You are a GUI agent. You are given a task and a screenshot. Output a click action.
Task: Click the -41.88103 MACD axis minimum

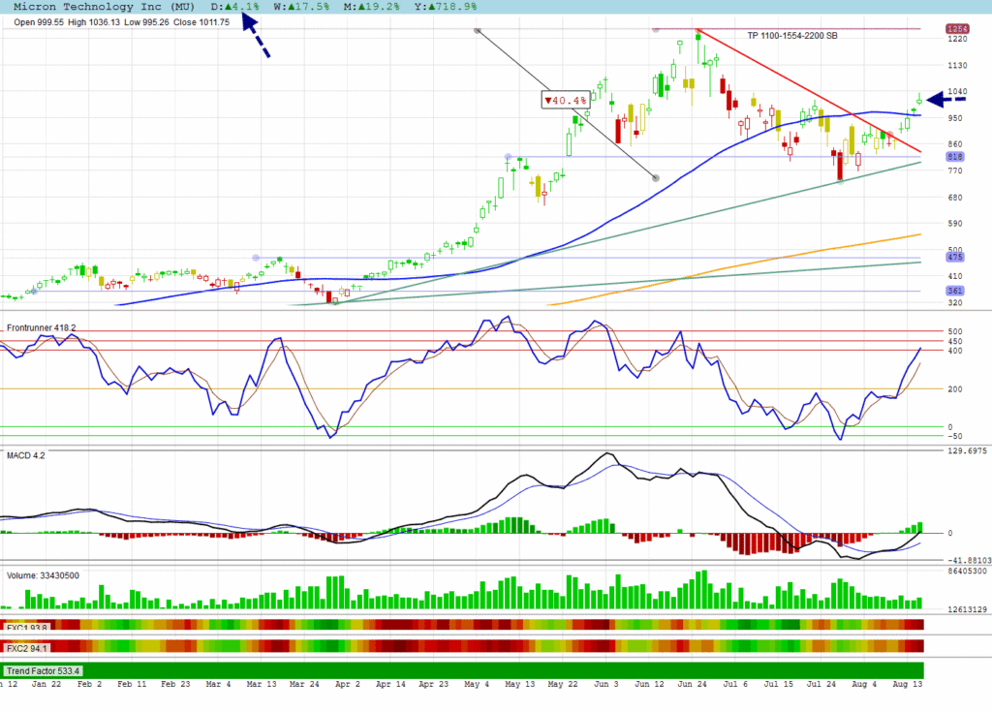tap(969, 560)
